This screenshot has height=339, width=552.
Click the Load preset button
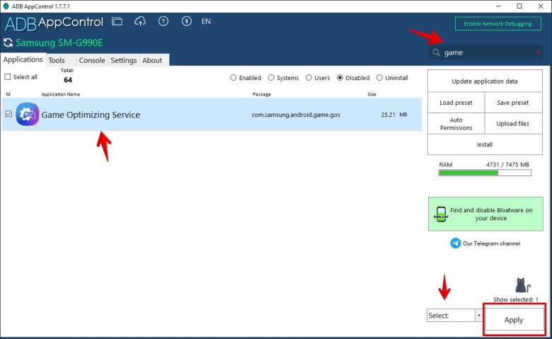(x=456, y=103)
